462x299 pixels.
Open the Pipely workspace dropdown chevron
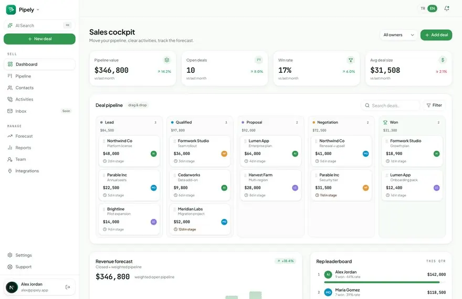(x=38, y=10)
